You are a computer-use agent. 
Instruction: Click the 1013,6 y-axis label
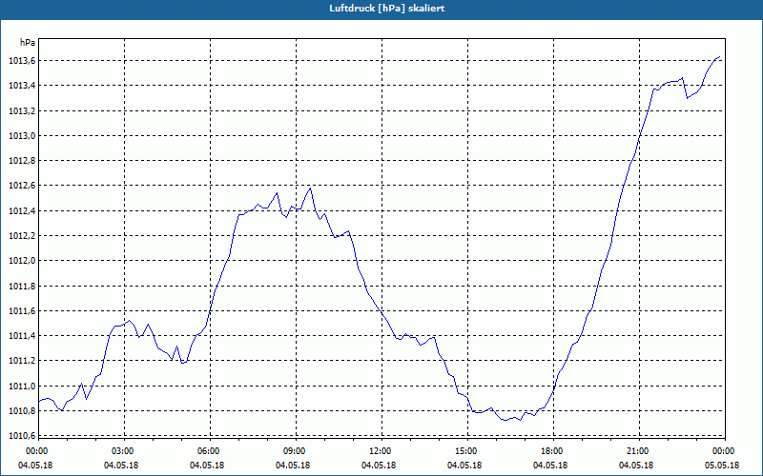click(x=22, y=61)
